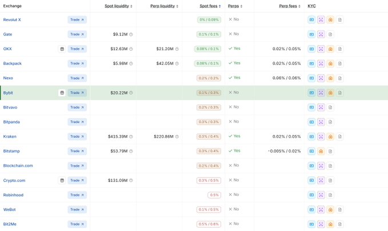The image size is (388, 231).
Task: Click the blue ID card KYC icon for Bitvavo
Action: click(x=311, y=107)
